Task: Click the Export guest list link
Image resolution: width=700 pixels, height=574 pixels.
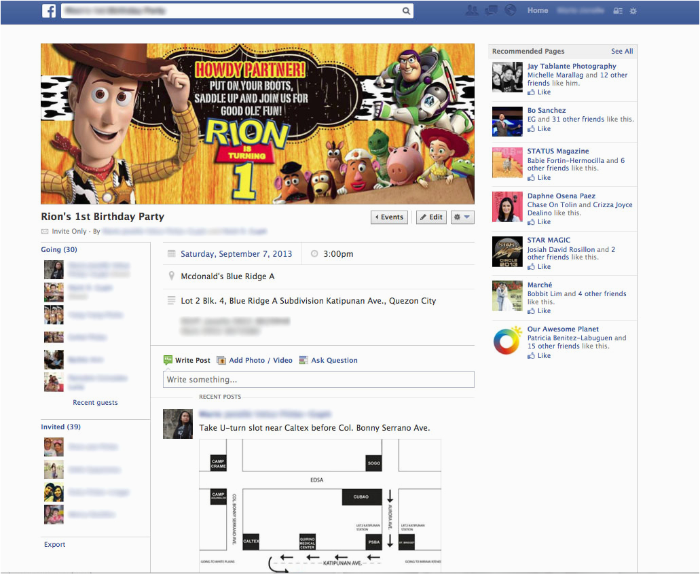Action: [54, 544]
